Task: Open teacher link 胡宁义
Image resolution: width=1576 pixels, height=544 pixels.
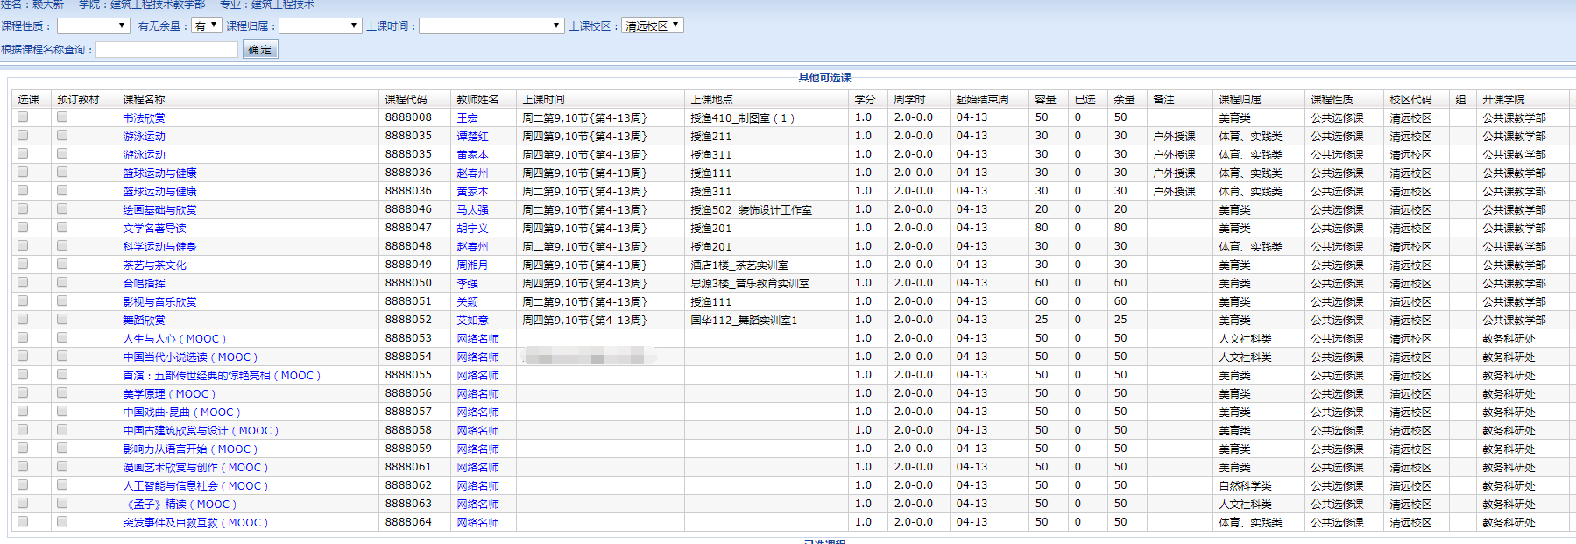Action: click(473, 229)
